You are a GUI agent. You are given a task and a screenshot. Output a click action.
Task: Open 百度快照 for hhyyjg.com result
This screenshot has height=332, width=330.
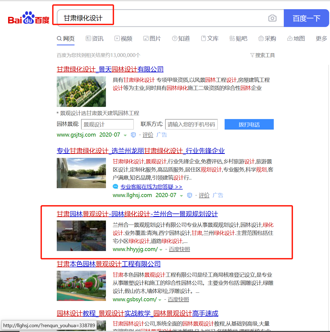click(179, 249)
